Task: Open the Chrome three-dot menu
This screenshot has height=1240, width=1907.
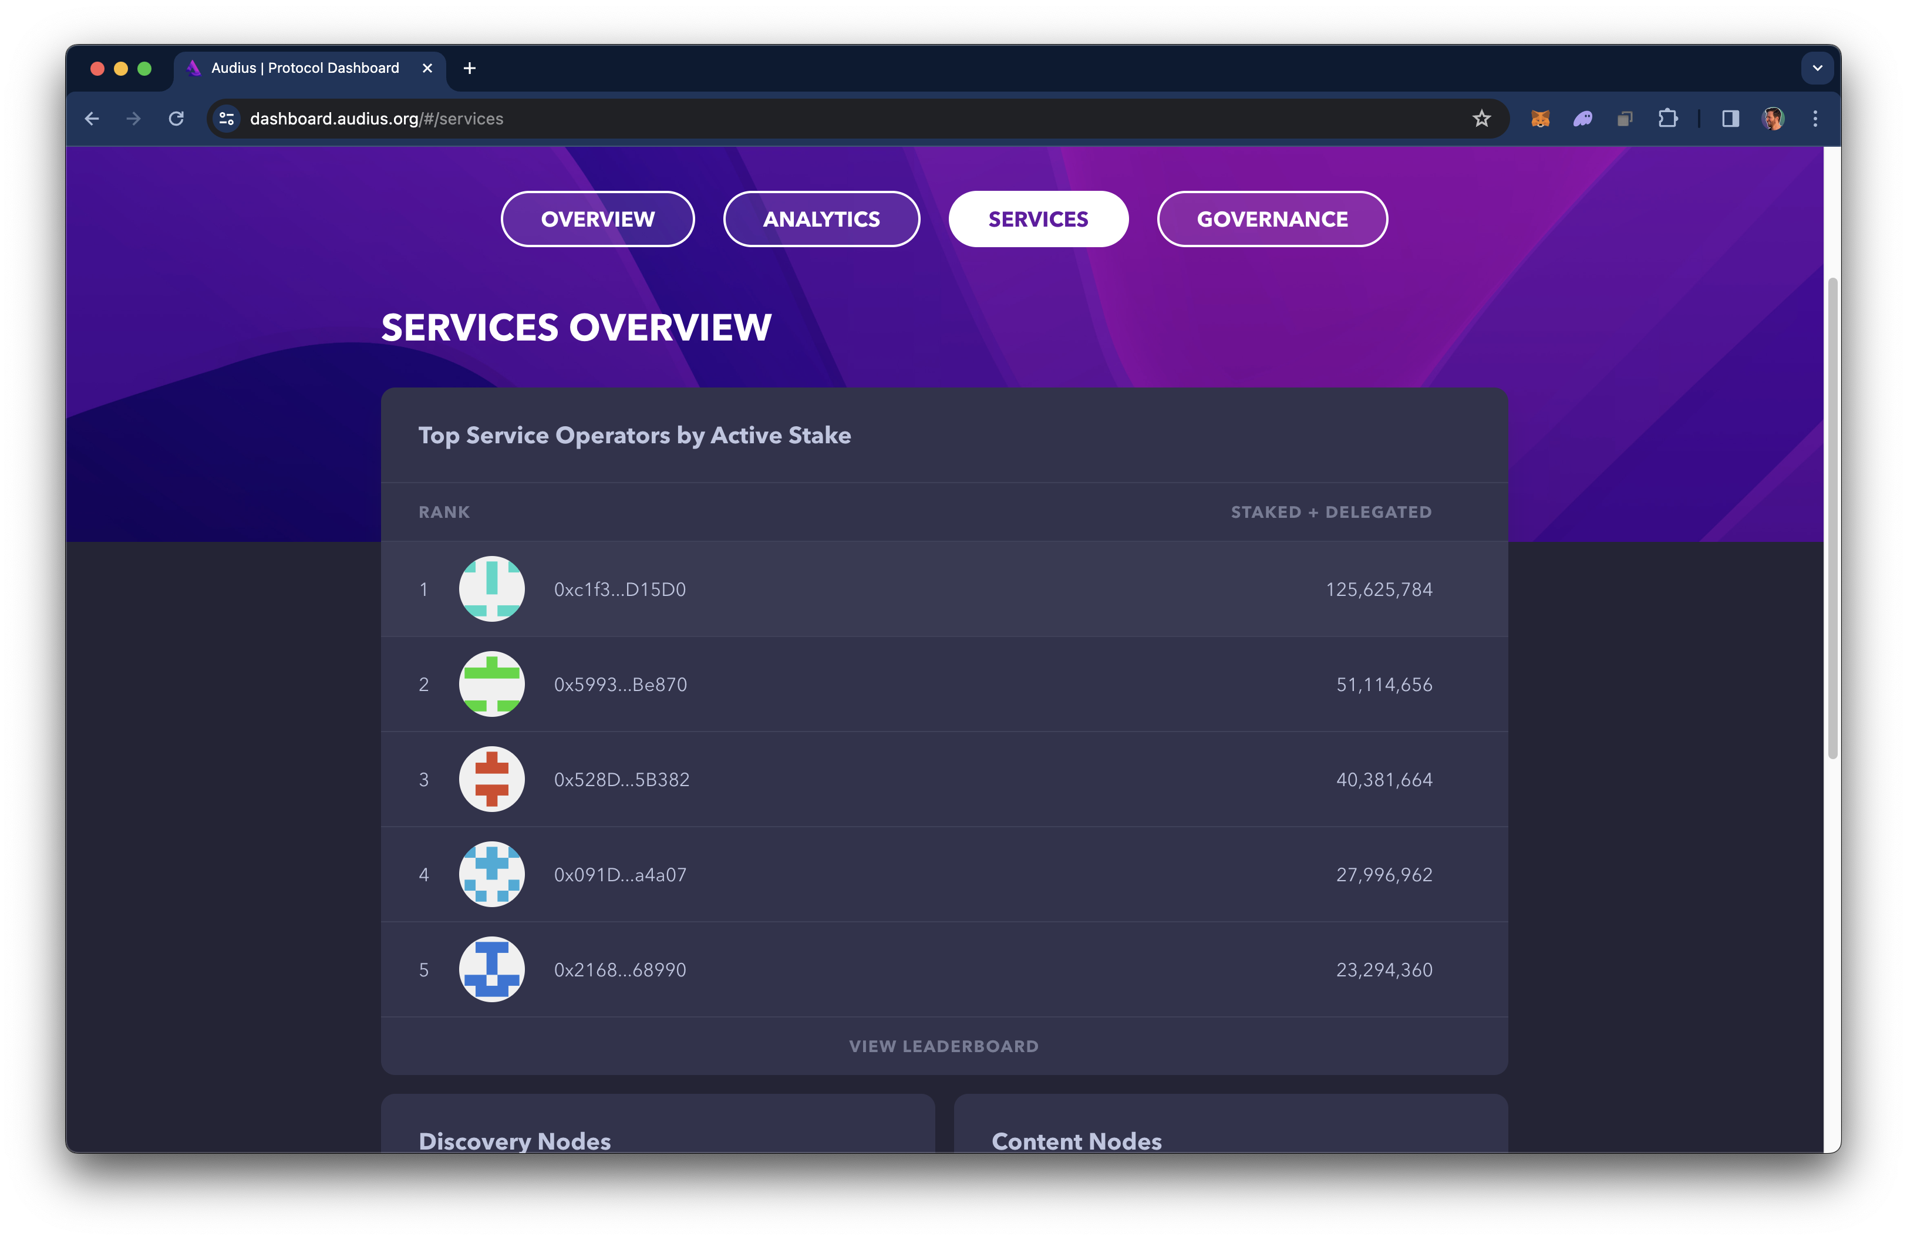Action: [1815, 119]
